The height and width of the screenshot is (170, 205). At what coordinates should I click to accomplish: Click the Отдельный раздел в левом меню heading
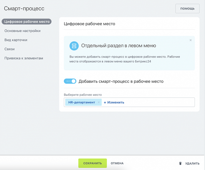coord(118,46)
